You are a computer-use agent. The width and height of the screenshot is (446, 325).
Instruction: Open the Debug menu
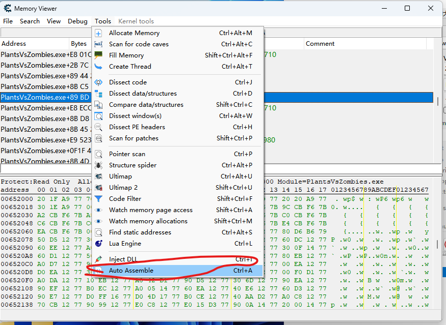(77, 21)
